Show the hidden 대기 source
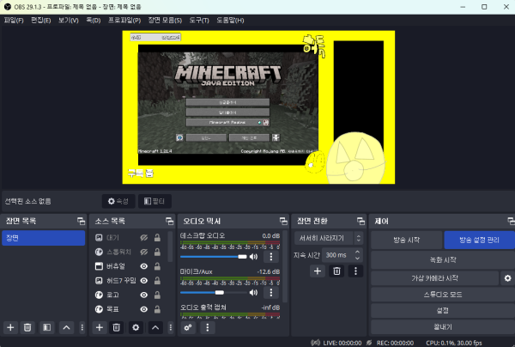 pyautogui.click(x=144, y=236)
